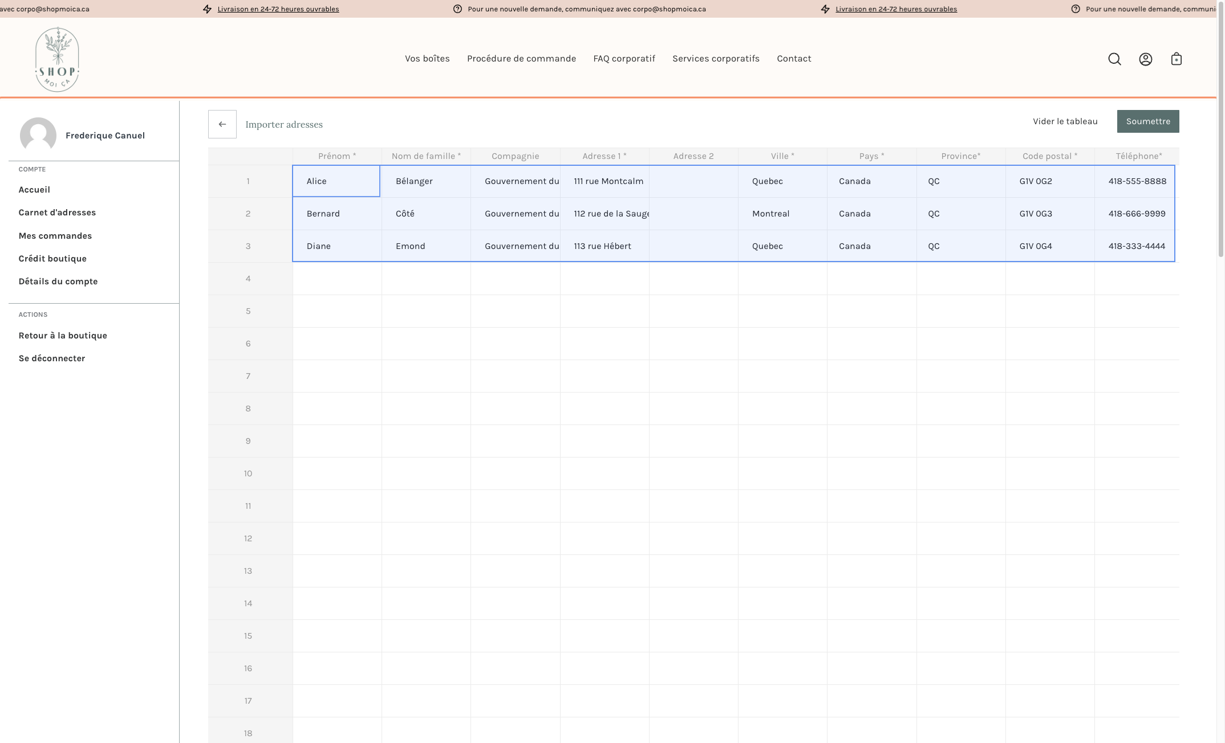Select row header number 1

(x=250, y=181)
